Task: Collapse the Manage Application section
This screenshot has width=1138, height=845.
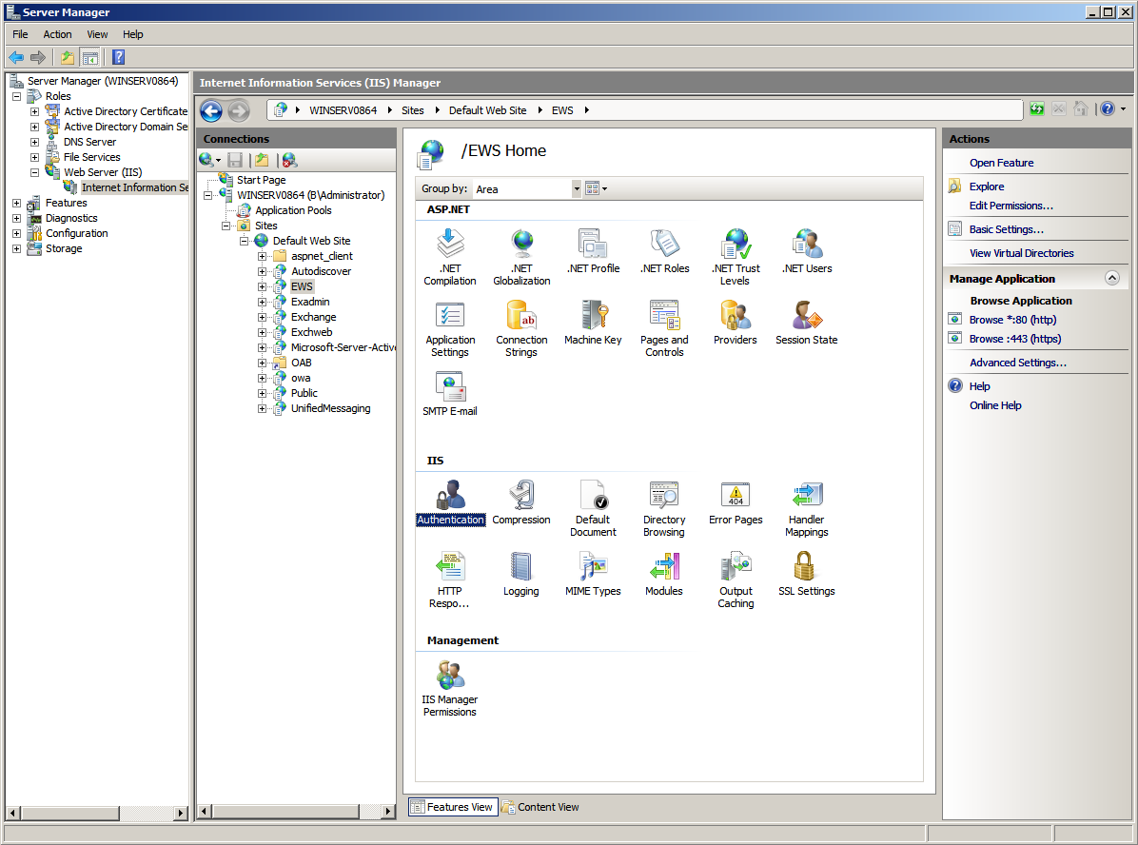Action: click(1112, 278)
